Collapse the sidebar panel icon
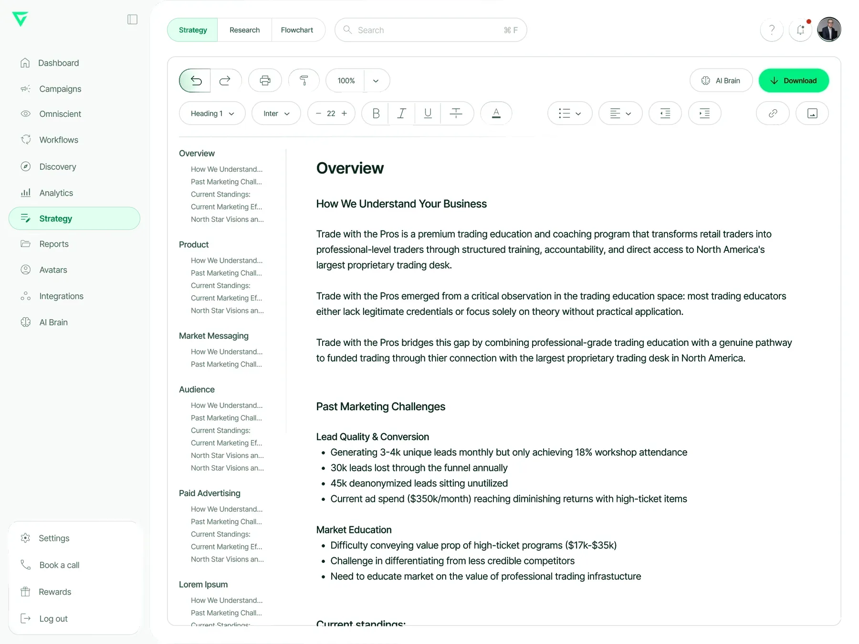Image resolution: width=859 pixels, height=644 pixels. point(133,20)
